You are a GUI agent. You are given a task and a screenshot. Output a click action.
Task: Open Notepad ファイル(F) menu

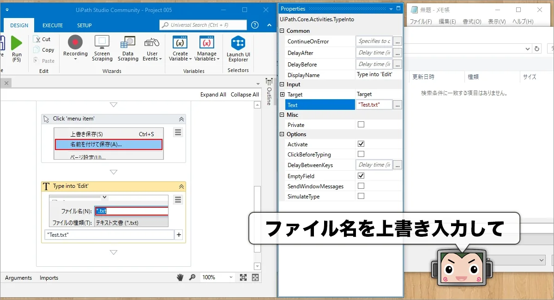click(x=421, y=22)
